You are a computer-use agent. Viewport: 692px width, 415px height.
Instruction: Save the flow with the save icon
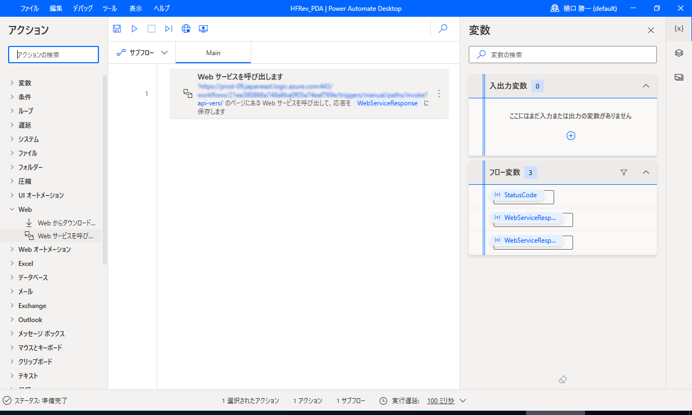point(117,29)
